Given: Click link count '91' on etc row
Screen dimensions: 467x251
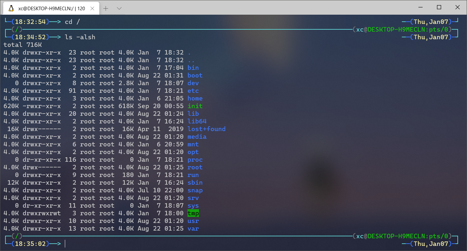Looking at the screenshot, I should point(72,91).
